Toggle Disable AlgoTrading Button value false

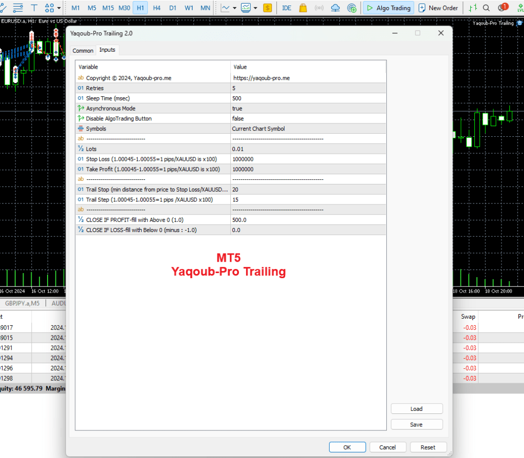click(308, 118)
